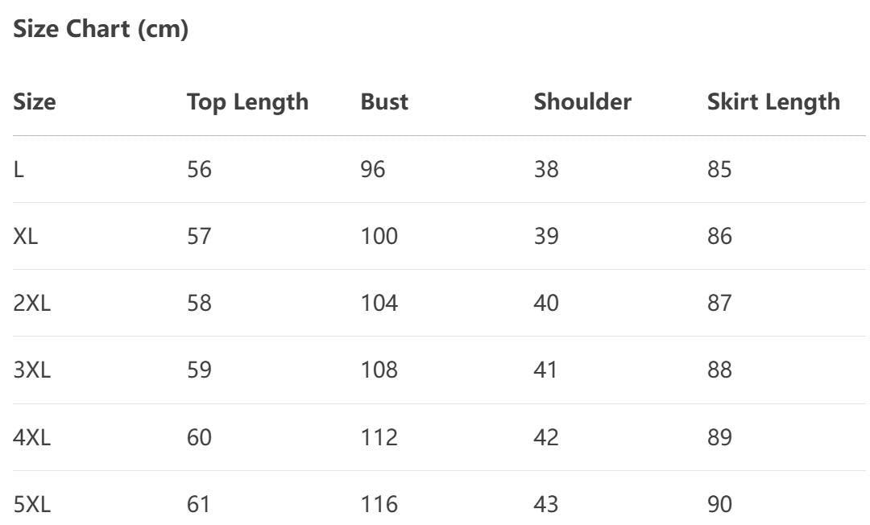Click the Shoulder column header

coord(582,102)
